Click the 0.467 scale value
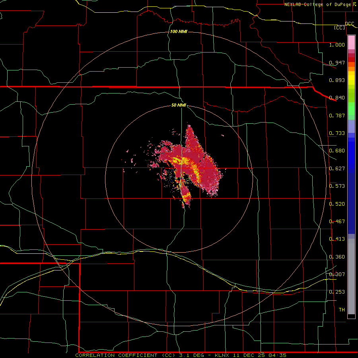This screenshot has width=358, height=358. (337, 222)
